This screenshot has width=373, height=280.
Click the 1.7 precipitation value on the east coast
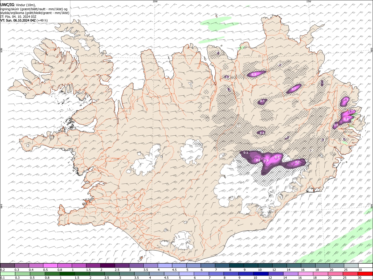pyautogui.click(x=351, y=112)
